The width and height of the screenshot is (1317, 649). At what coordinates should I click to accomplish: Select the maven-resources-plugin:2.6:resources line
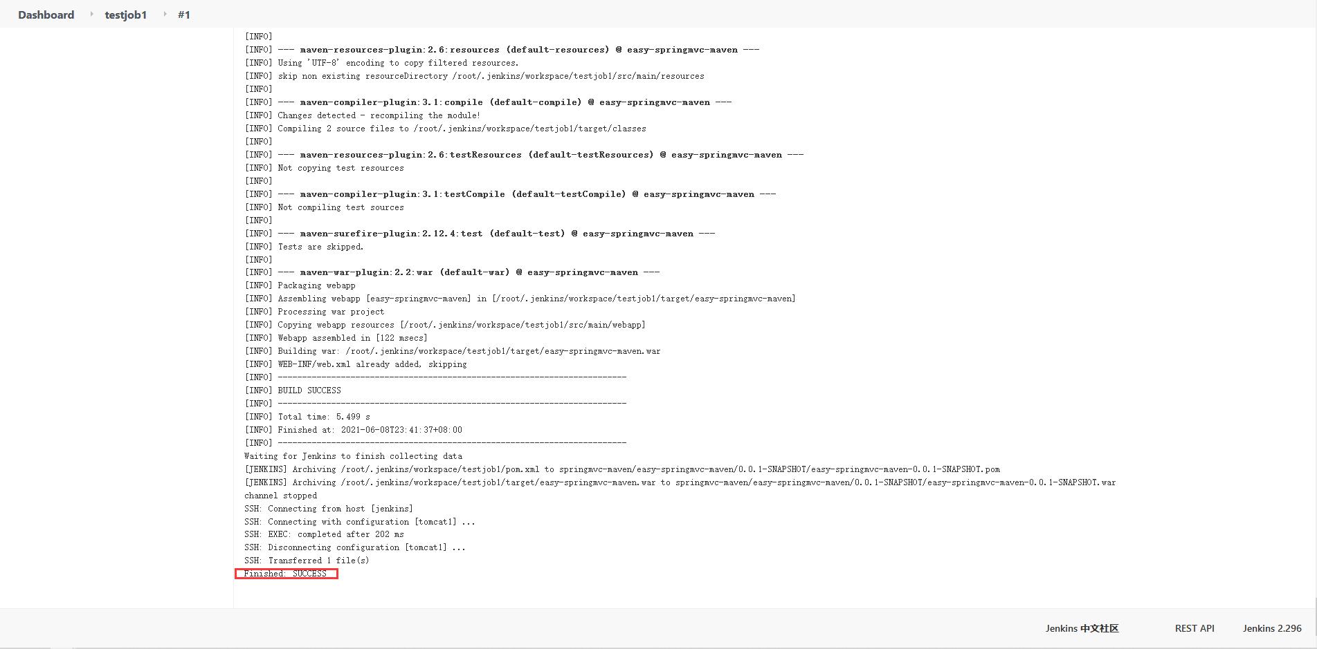point(502,50)
